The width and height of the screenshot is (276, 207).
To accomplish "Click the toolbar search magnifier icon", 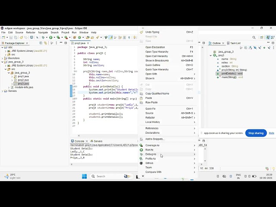I will point(254,38).
